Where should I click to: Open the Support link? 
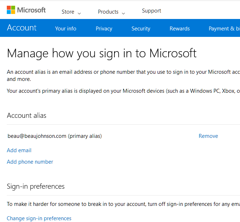click(x=151, y=11)
